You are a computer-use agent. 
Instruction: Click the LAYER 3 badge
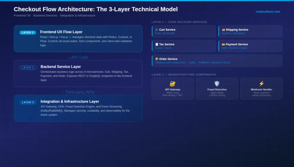pyautogui.click(x=28, y=102)
